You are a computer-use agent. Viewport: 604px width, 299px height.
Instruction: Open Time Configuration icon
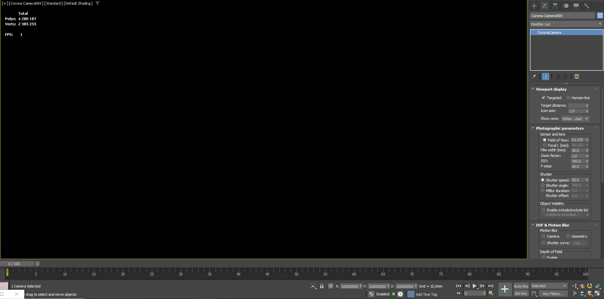491,293
